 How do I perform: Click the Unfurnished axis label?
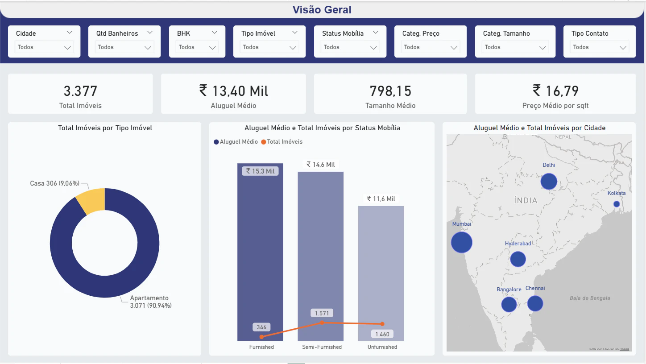click(382, 347)
